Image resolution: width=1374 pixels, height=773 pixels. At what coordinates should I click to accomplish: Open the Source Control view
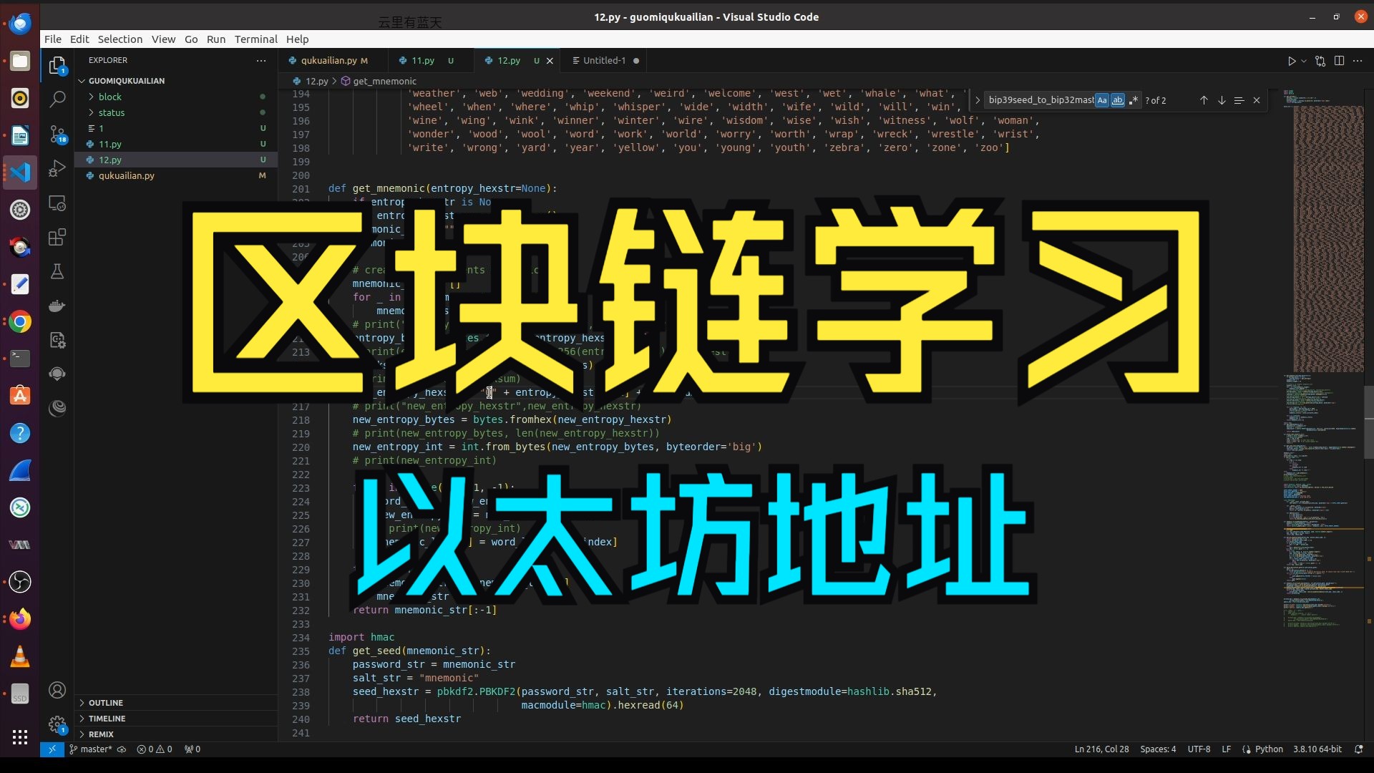[x=57, y=134]
